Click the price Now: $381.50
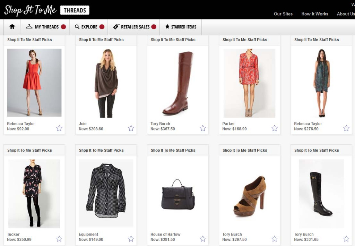This screenshot has height=246, width=355. click(x=163, y=239)
